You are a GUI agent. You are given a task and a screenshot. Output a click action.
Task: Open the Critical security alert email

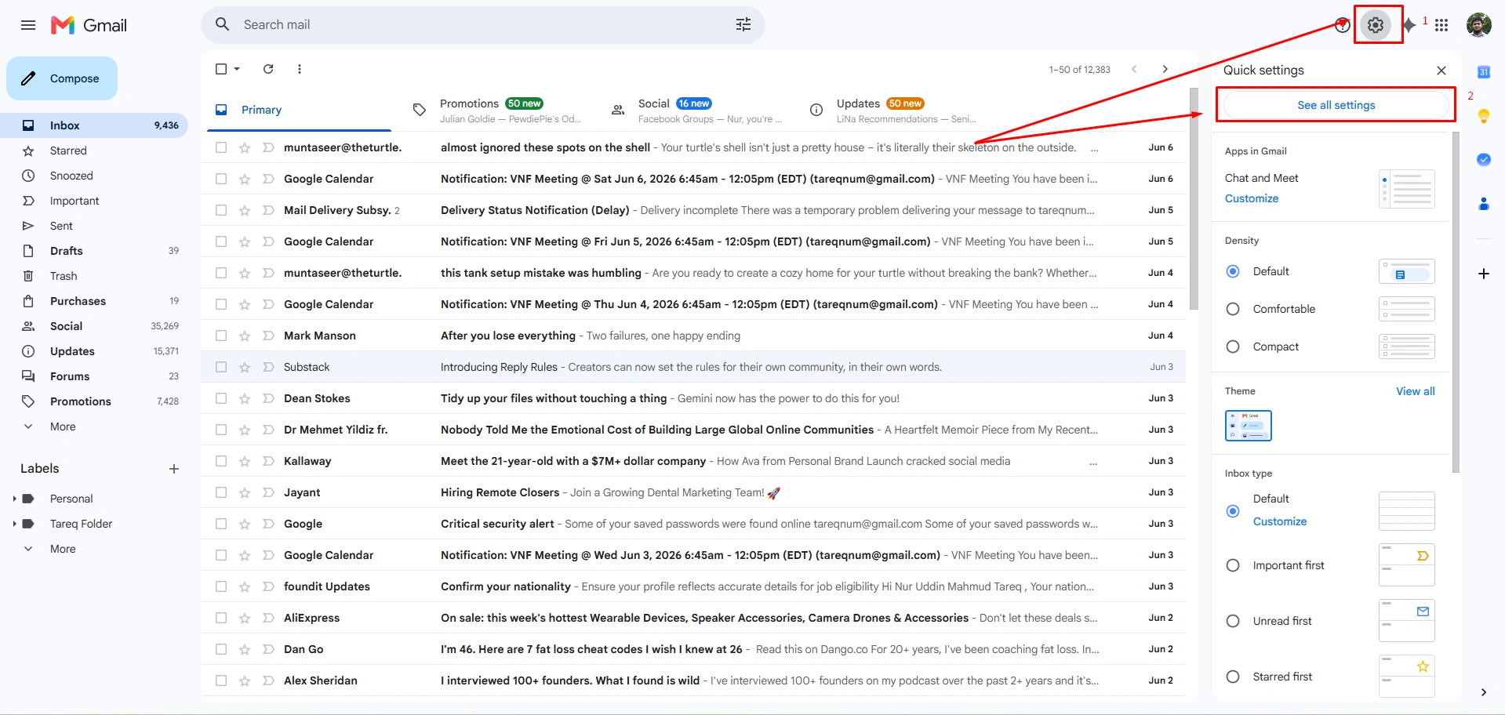coord(693,524)
